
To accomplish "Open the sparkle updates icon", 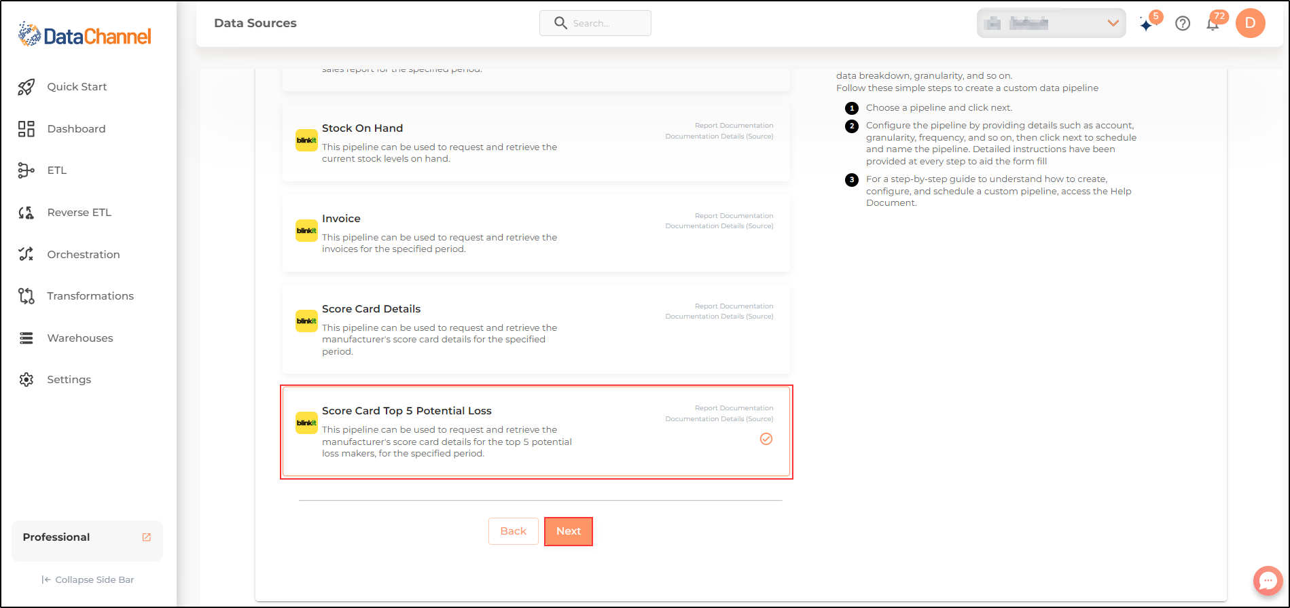I will [1147, 24].
